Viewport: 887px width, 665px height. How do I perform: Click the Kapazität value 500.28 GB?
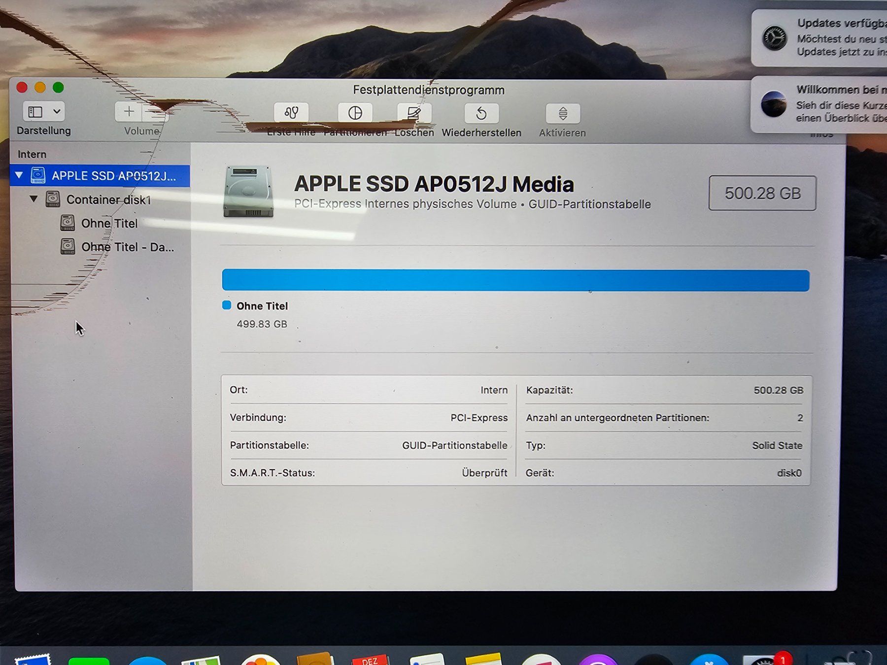pyautogui.click(x=779, y=390)
